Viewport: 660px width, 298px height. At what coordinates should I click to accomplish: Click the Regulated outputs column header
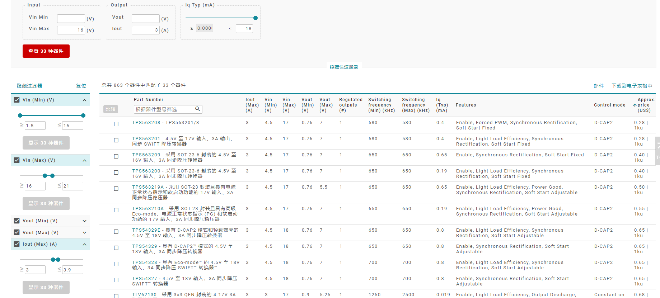pyautogui.click(x=351, y=105)
